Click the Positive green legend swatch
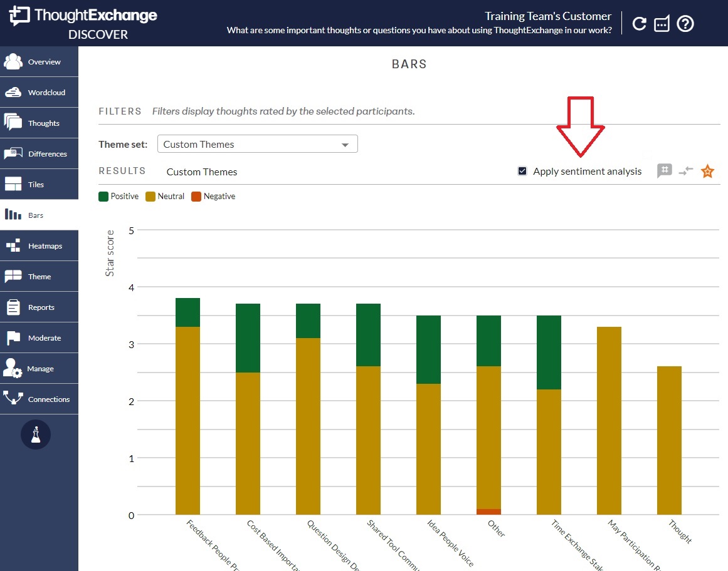Viewport: 728px width, 571px height. (103, 197)
